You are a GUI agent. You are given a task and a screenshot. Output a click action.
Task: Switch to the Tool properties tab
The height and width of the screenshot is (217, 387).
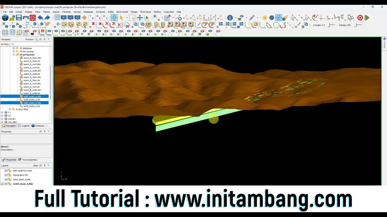pyautogui.click(x=28, y=160)
